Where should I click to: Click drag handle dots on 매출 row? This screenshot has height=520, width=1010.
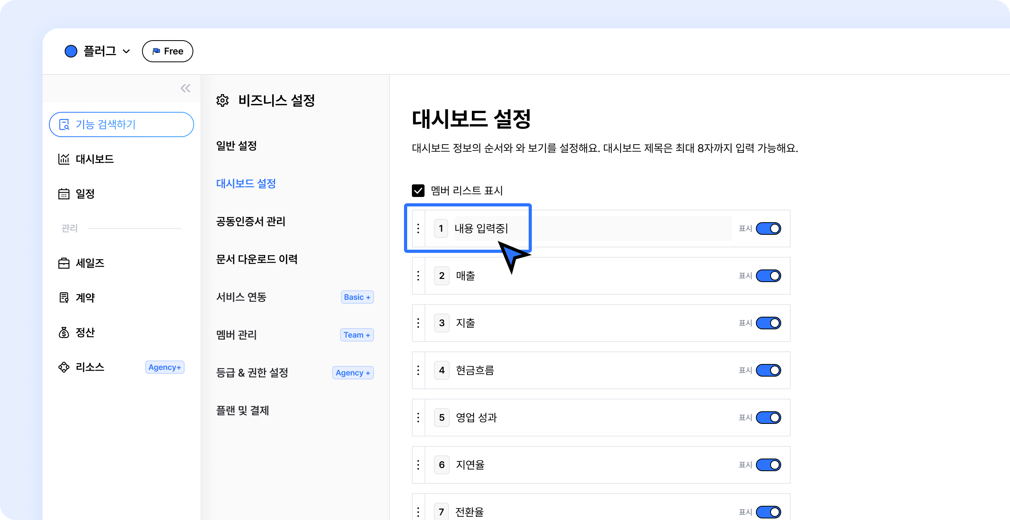pyautogui.click(x=418, y=276)
